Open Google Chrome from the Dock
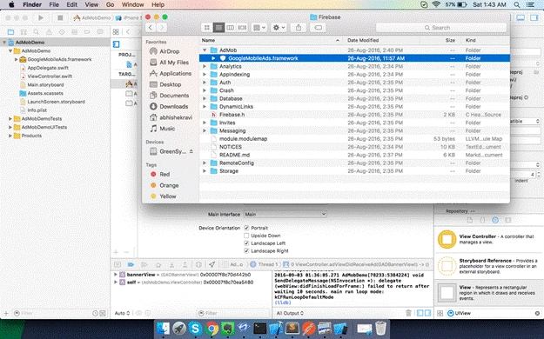 click(212, 328)
